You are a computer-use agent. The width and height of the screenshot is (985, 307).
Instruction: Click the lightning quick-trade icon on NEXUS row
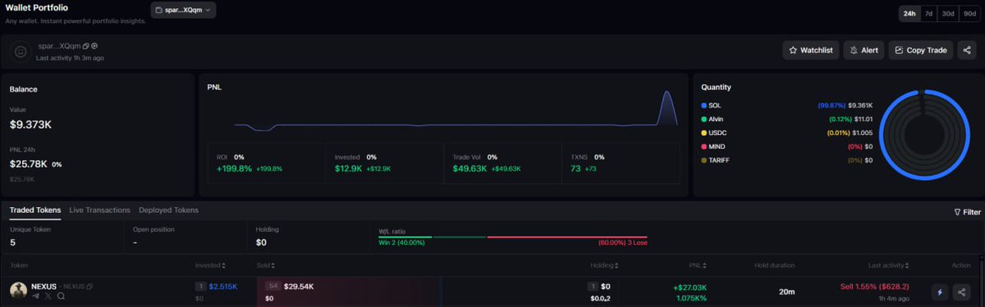click(939, 291)
